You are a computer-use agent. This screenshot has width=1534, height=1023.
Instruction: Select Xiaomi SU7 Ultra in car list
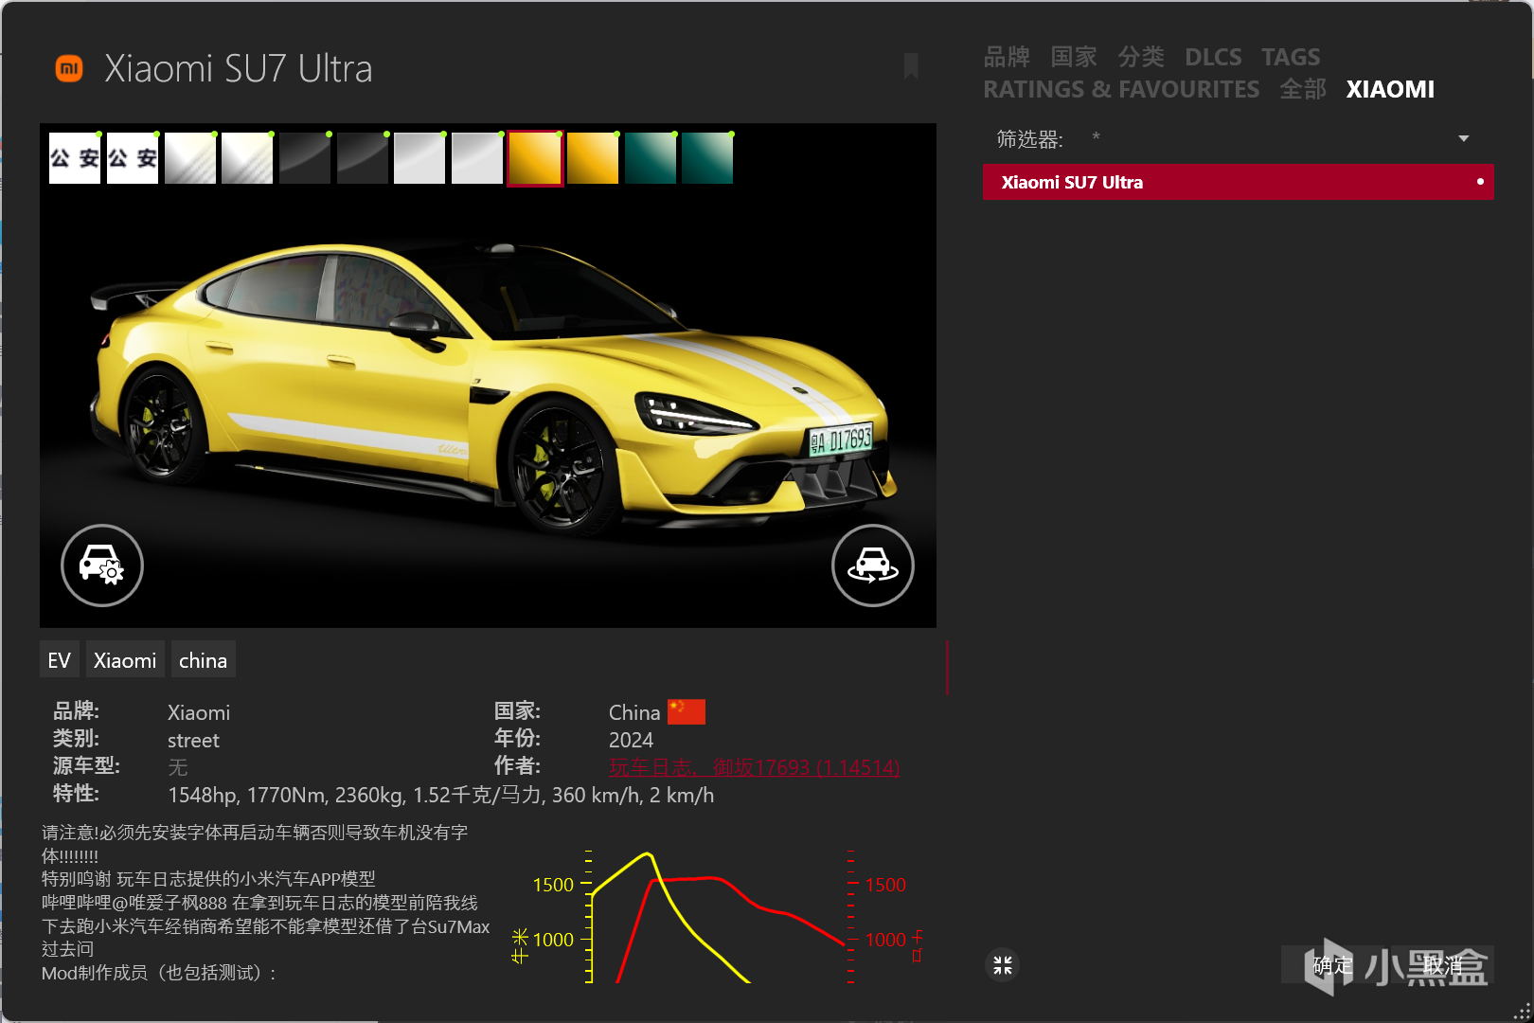(1238, 182)
